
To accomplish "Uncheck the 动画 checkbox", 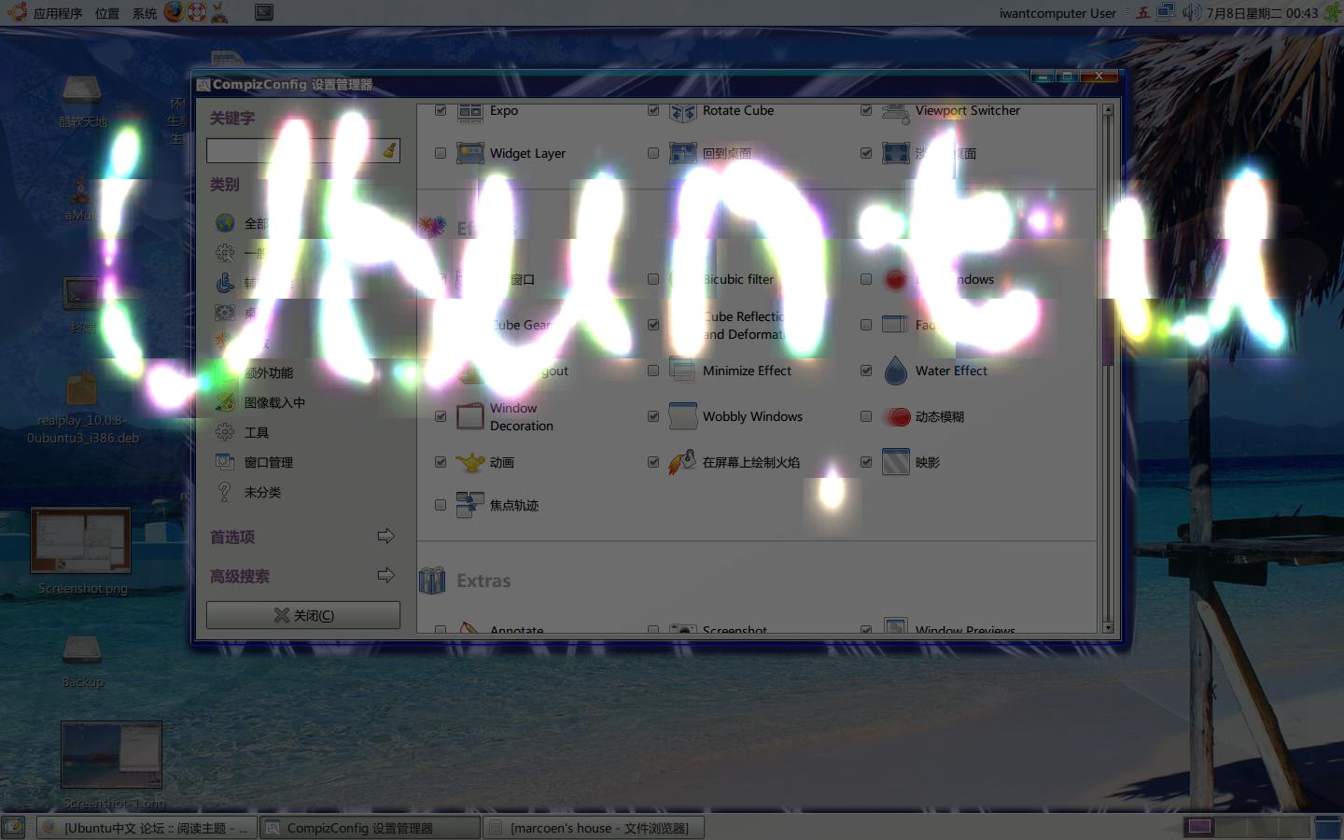I will click(441, 462).
